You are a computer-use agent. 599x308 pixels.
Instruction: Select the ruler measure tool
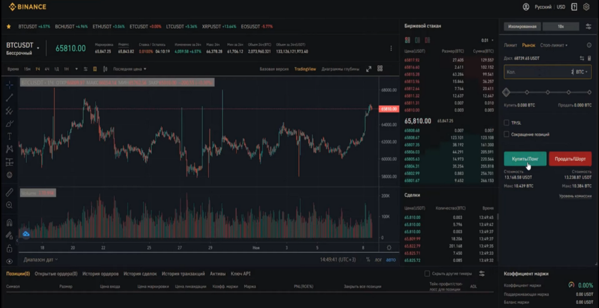(x=10, y=193)
